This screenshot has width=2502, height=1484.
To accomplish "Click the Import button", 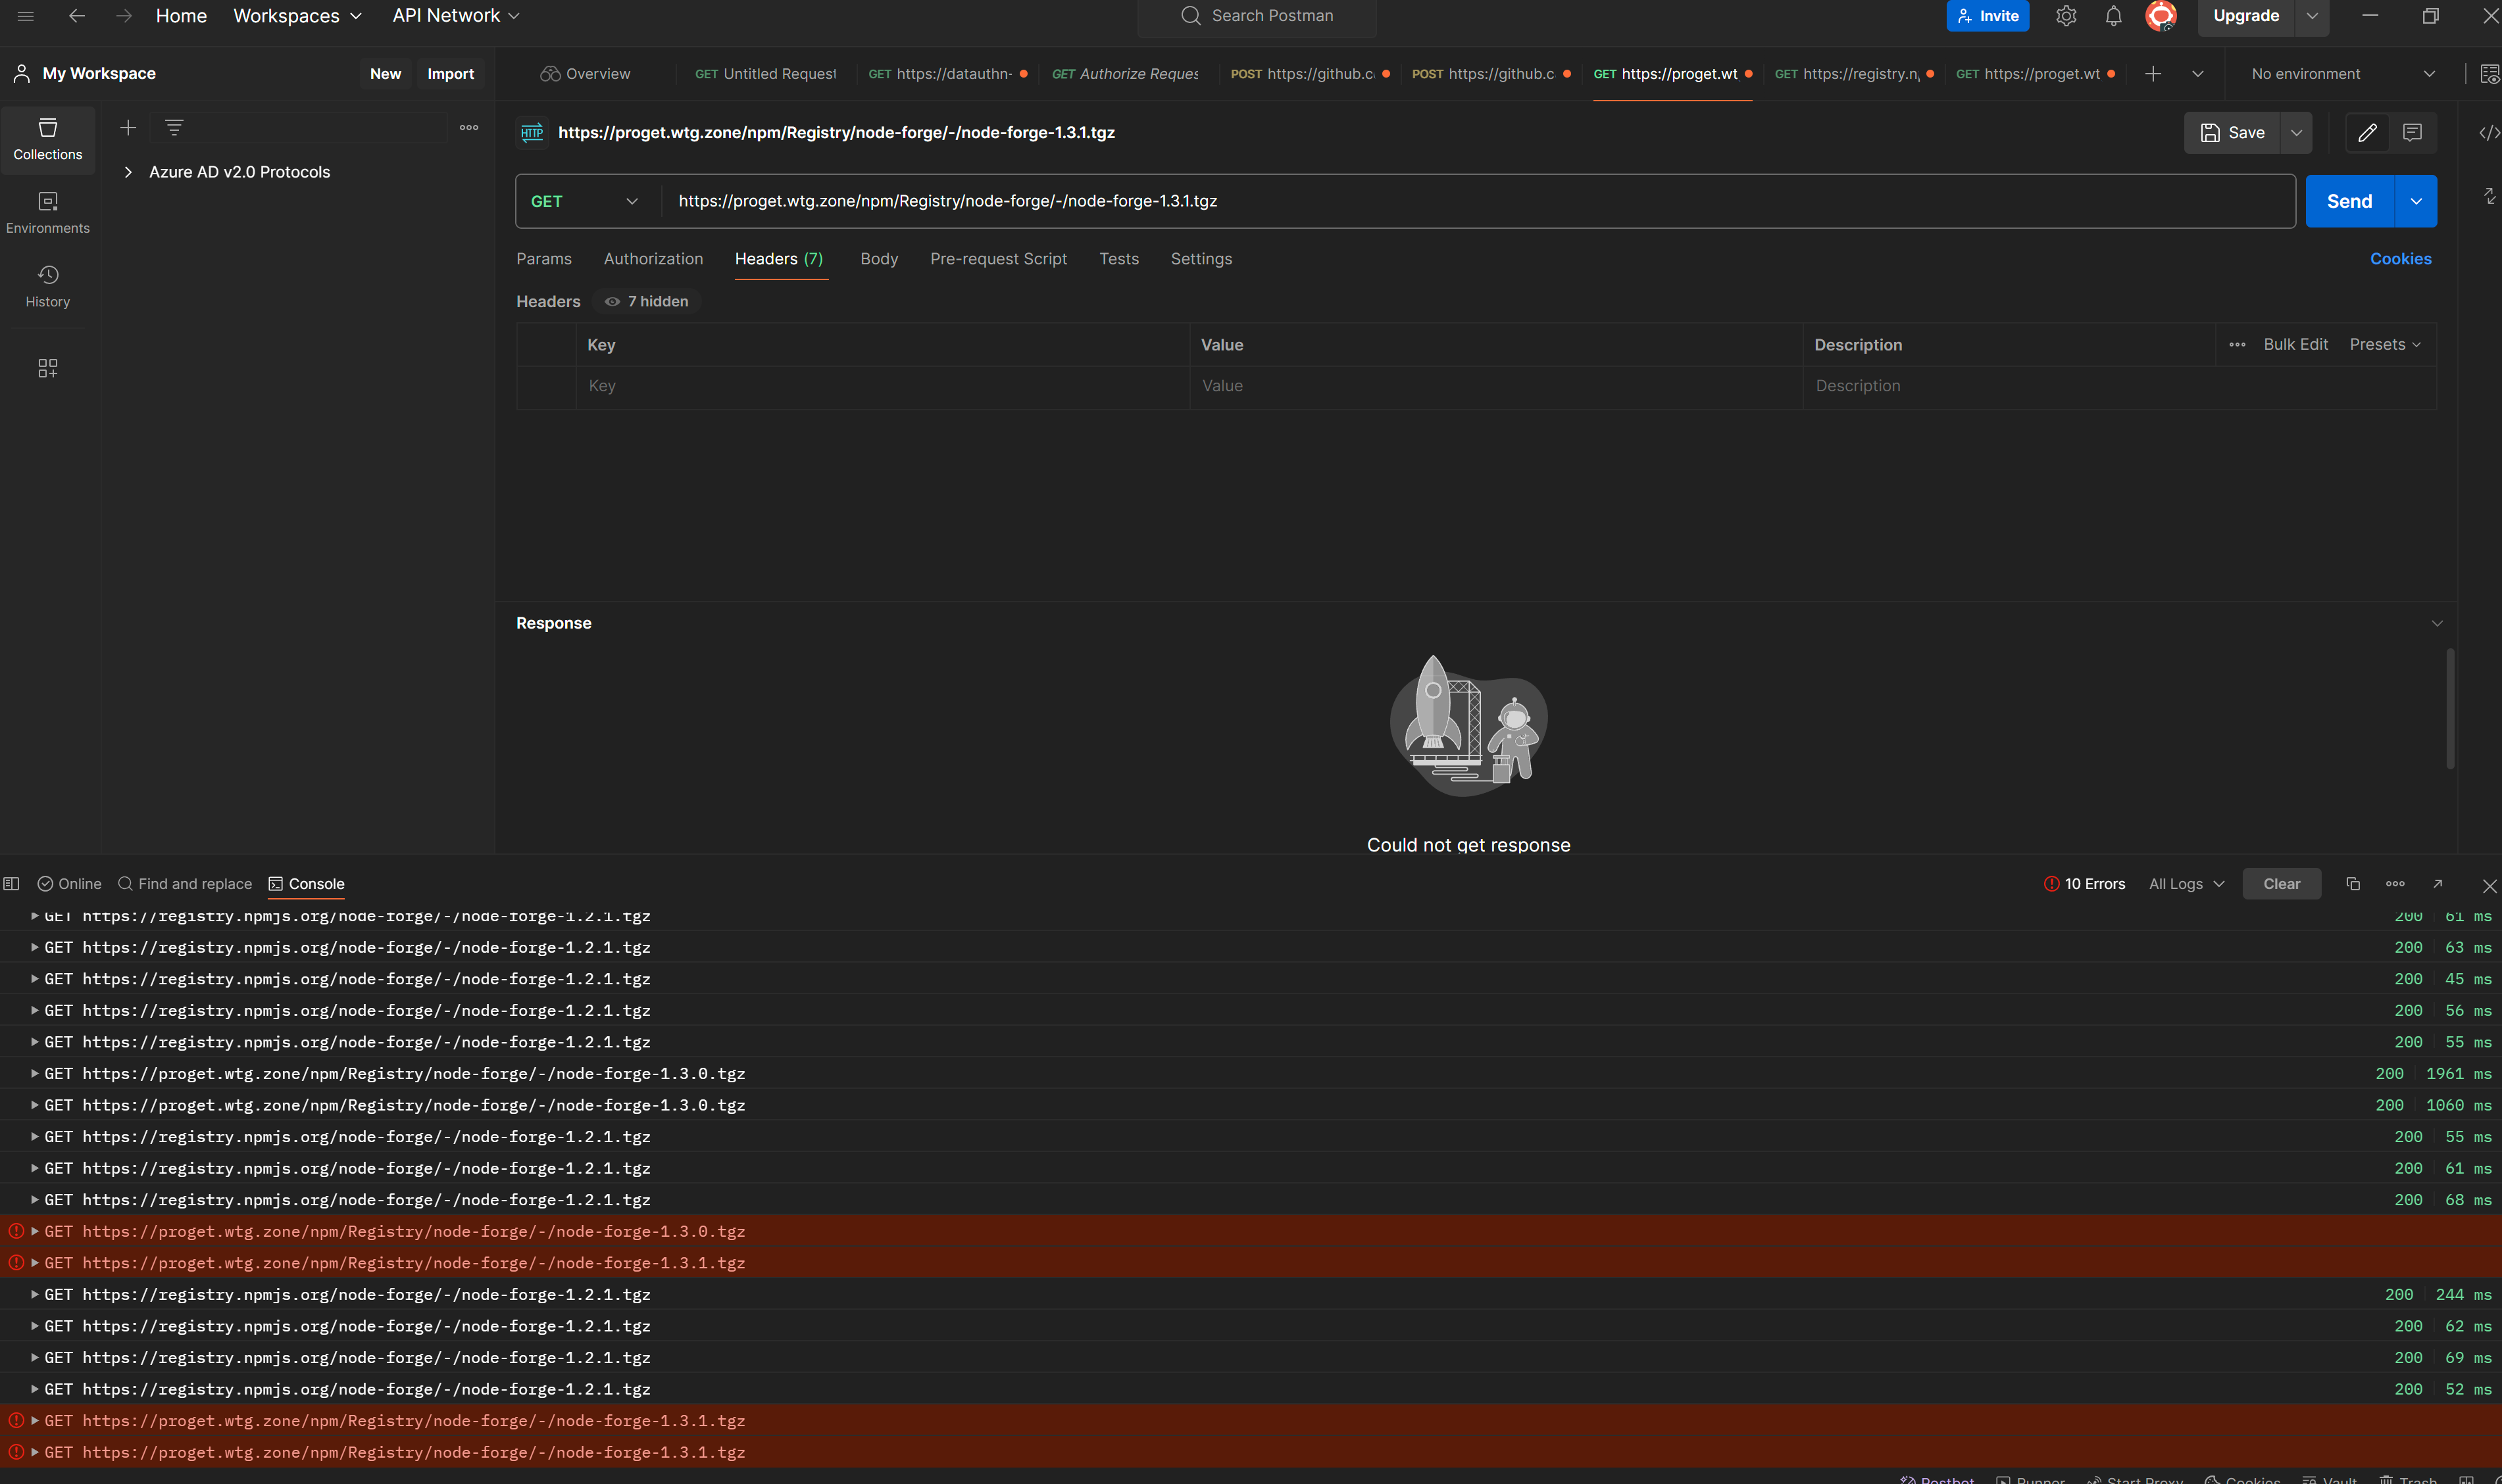I will pos(450,74).
